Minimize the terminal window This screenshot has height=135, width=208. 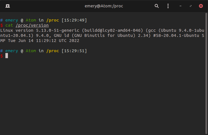[181, 6]
